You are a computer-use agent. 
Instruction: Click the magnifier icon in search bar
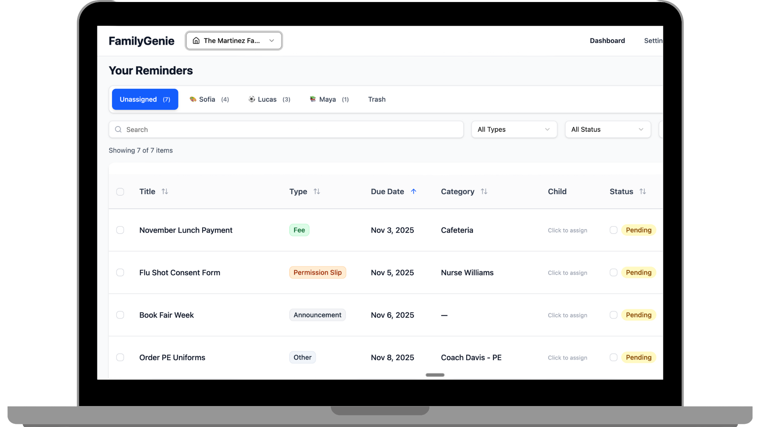[118, 129]
